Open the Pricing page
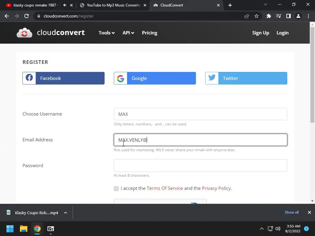The image size is (315, 236). pyautogui.click(x=150, y=33)
